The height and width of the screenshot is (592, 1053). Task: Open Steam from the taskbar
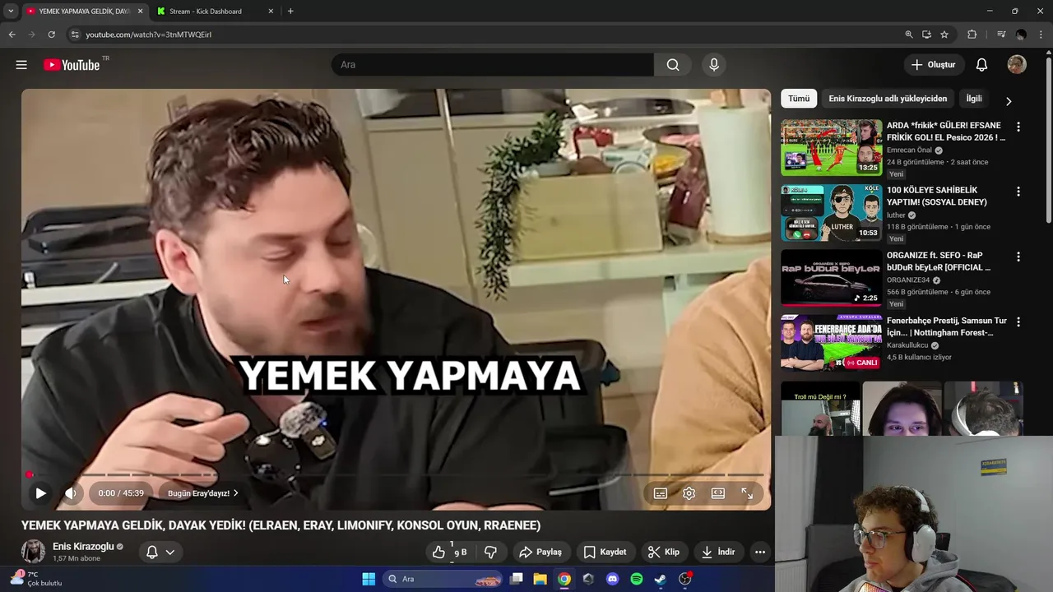click(661, 579)
